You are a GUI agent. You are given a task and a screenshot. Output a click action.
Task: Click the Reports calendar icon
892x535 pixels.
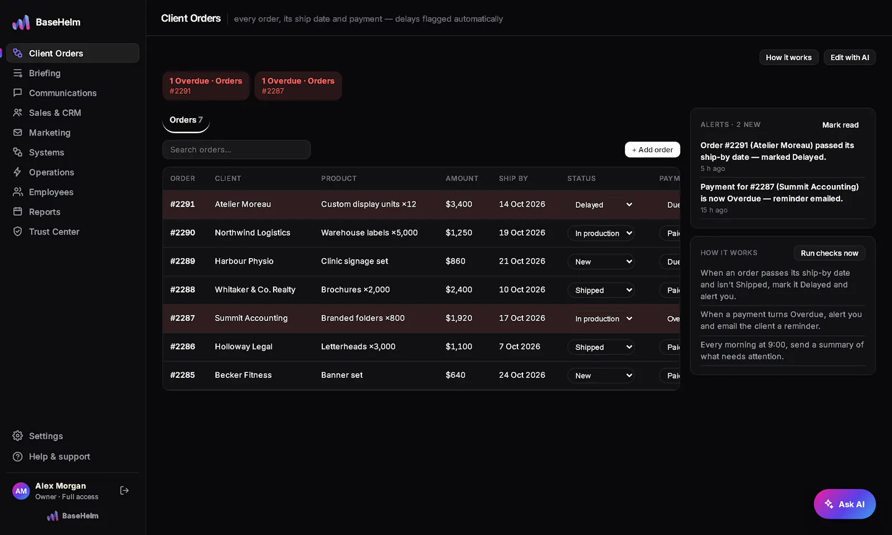pyautogui.click(x=18, y=212)
